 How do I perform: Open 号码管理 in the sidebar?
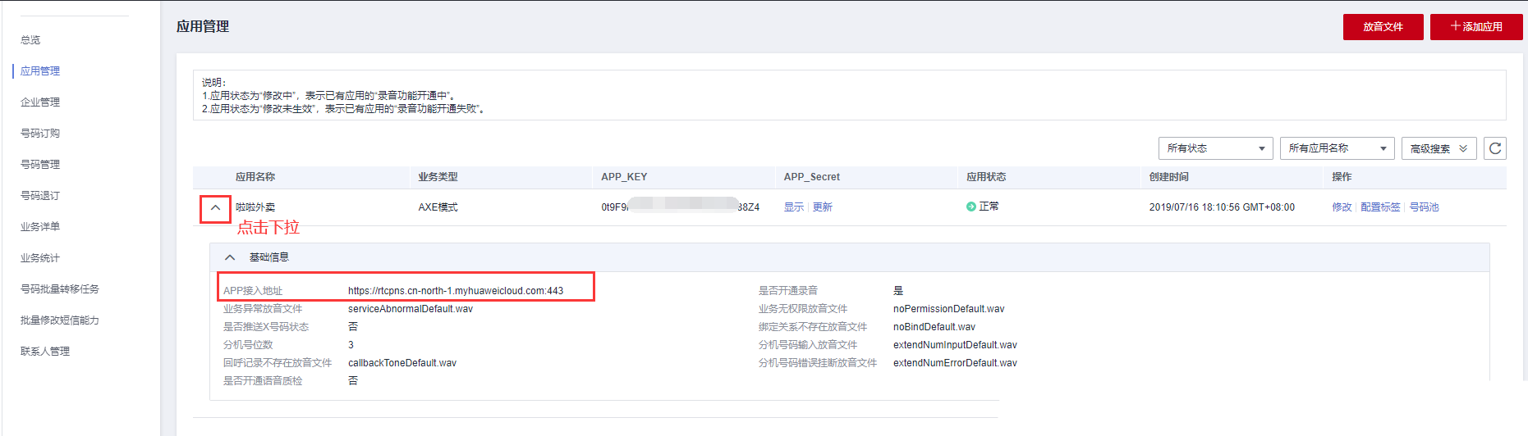40,165
